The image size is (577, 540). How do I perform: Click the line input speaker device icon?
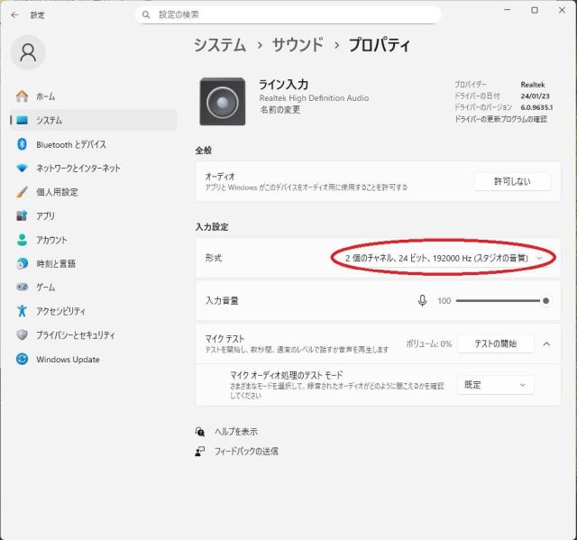(x=222, y=100)
